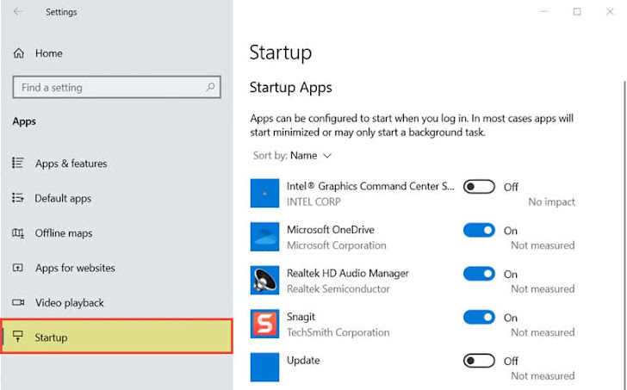Click the Video playback camera icon
This screenshot has height=390, width=627.
click(x=18, y=302)
